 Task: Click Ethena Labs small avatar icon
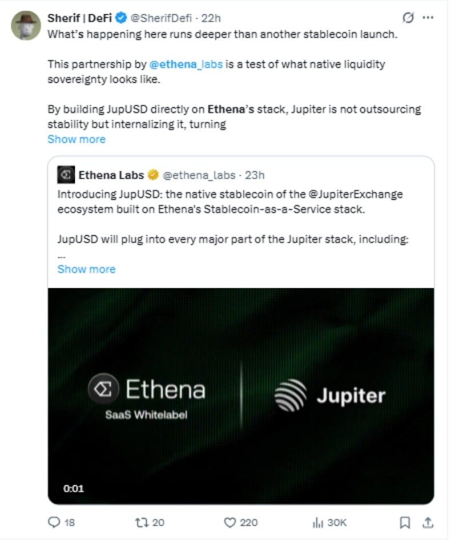coord(66,175)
